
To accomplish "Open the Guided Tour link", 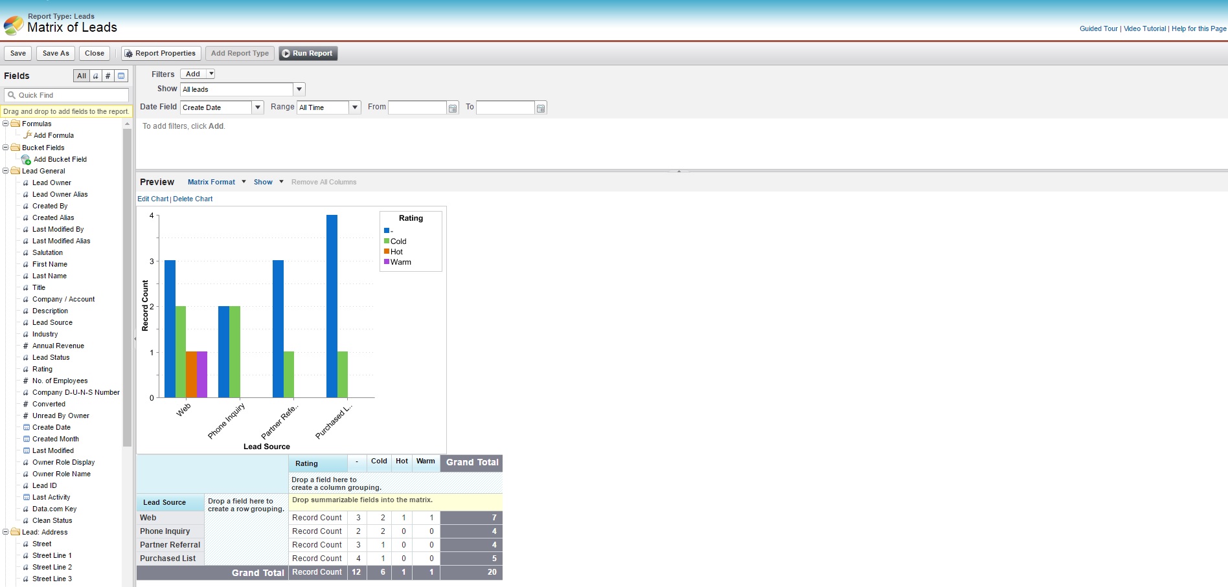I will [1098, 28].
